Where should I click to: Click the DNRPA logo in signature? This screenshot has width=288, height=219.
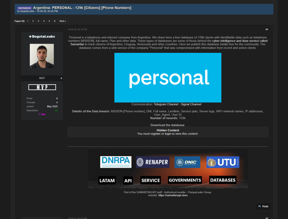click(116, 162)
